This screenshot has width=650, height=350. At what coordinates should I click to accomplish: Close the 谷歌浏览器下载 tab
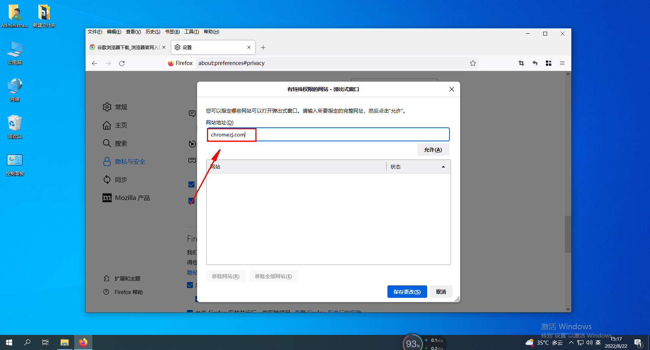(164, 47)
